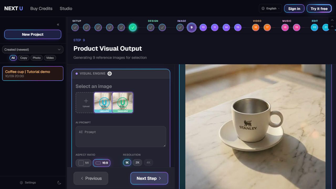Collapse the sidebar with double chevron
This screenshot has height=189, width=336.
58,25
